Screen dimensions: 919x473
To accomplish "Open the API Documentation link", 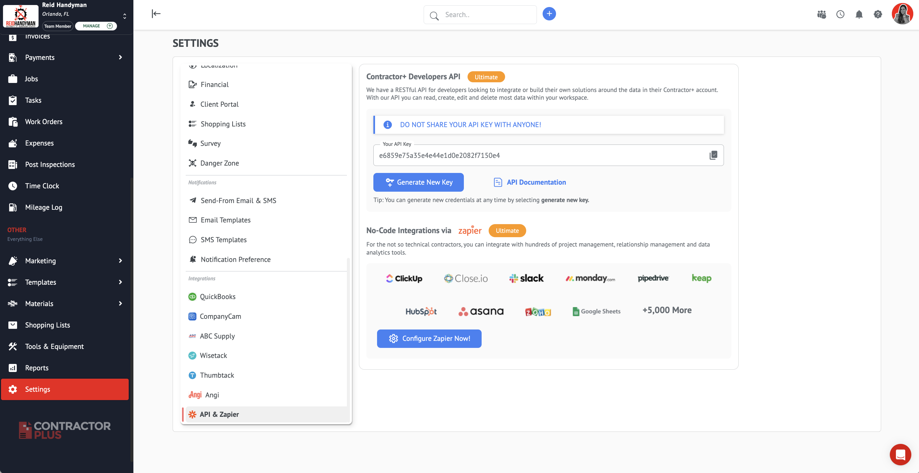I will [536, 182].
